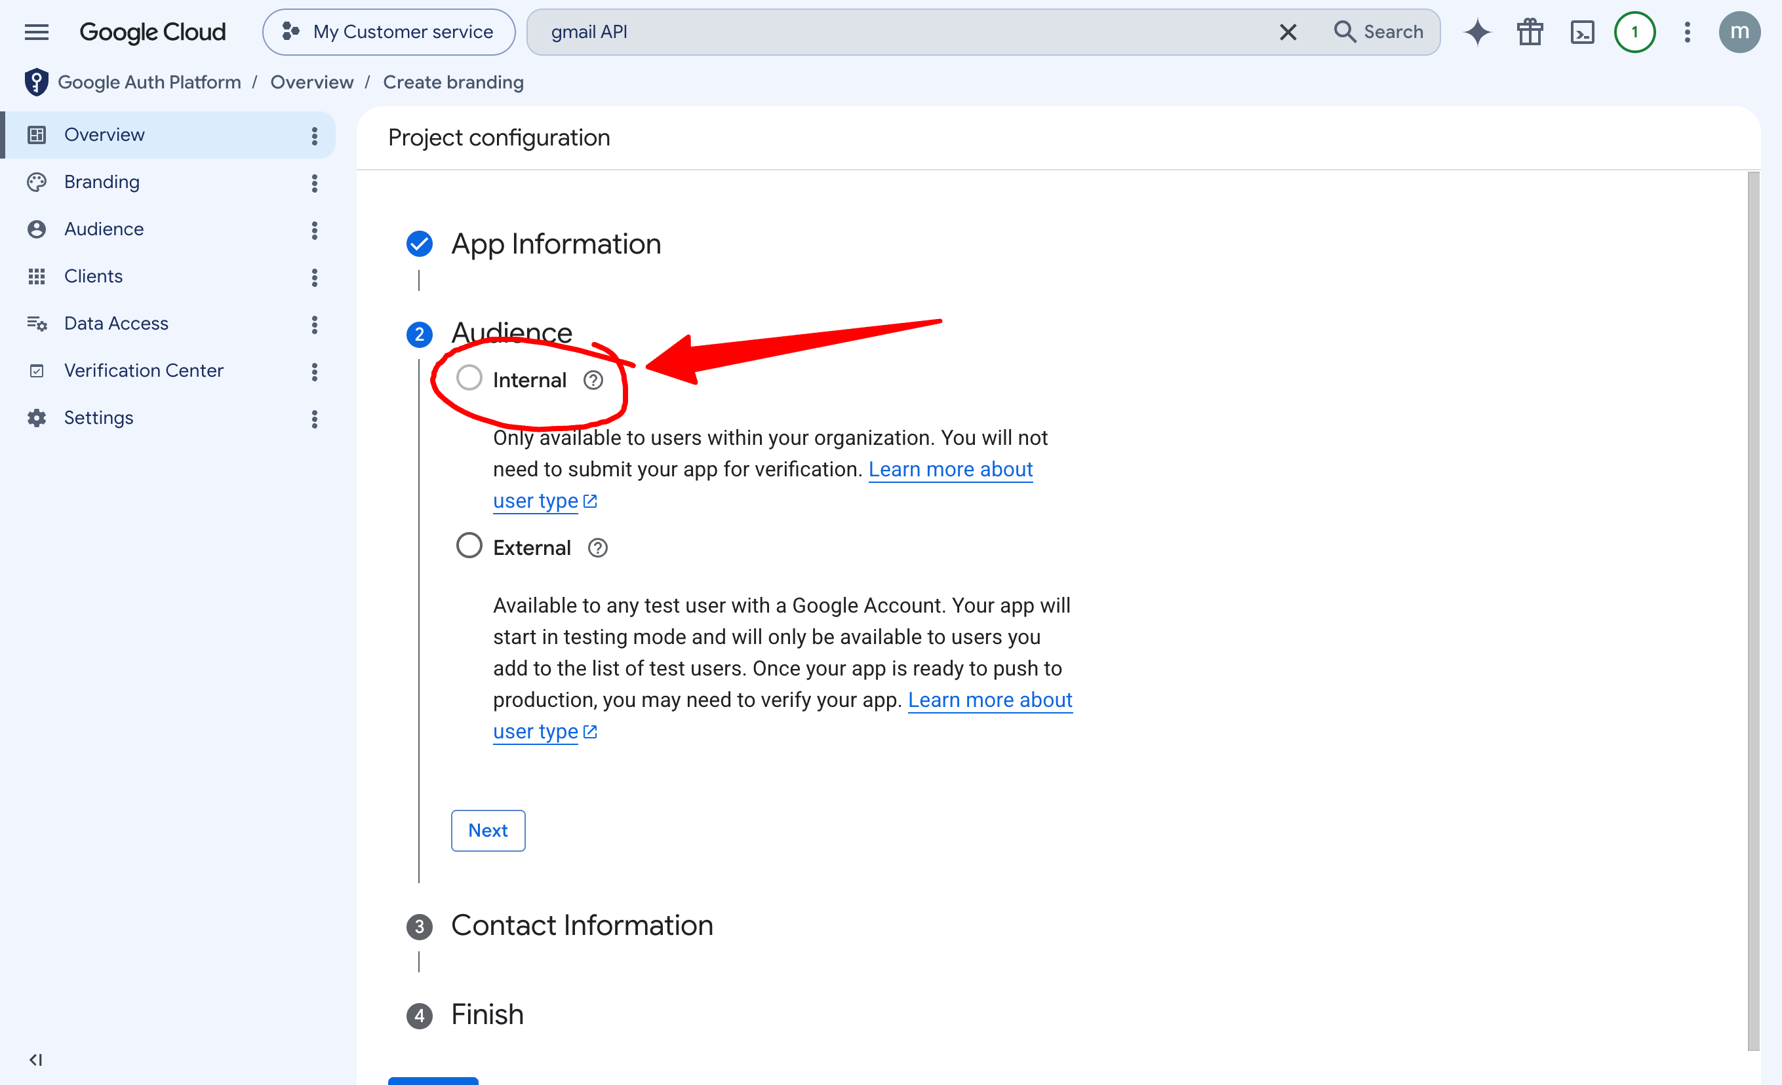Click the Clients grid icon
Screen dimensions: 1782x1085
coord(36,276)
